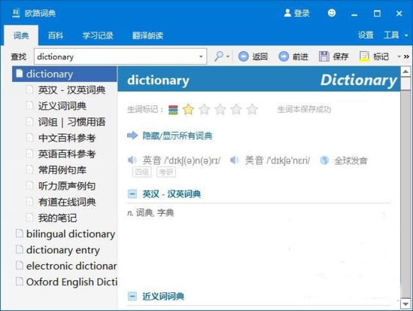Select 有道在线词典 in sidebar
The width and height of the screenshot is (413, 311).
pyautogui.click(x=67, y=202)
